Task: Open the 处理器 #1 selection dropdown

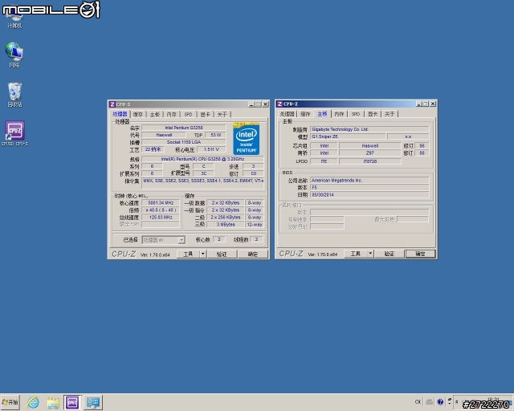Action: click(x=163, y=240)
